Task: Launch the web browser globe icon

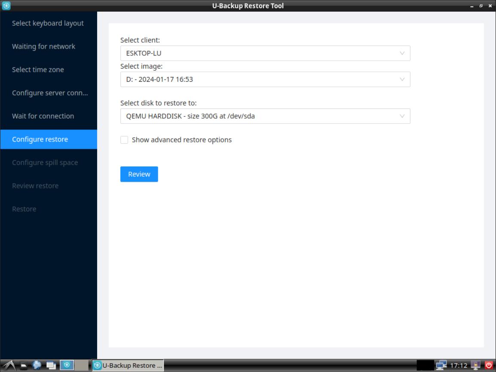Action: click(37, 365)
